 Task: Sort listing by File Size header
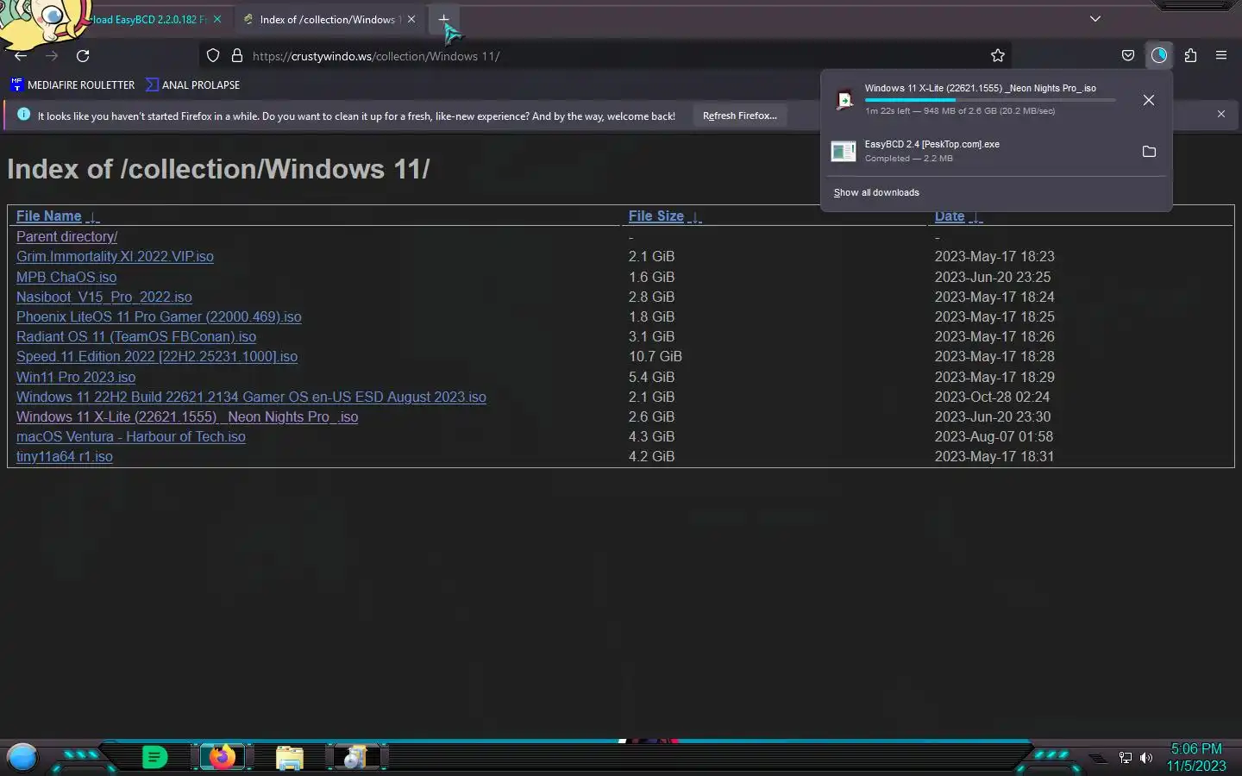tap(656, 216)
